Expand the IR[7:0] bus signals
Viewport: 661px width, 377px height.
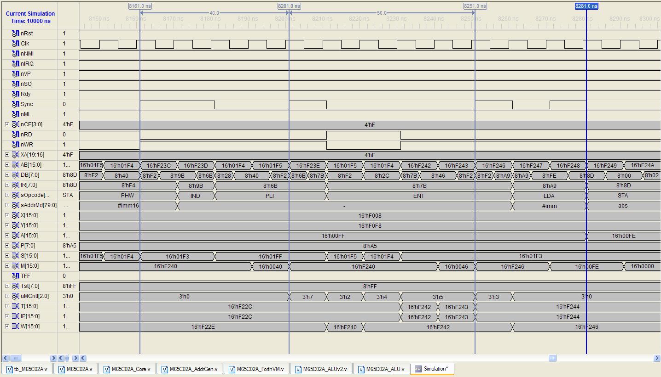coord(7,185)
